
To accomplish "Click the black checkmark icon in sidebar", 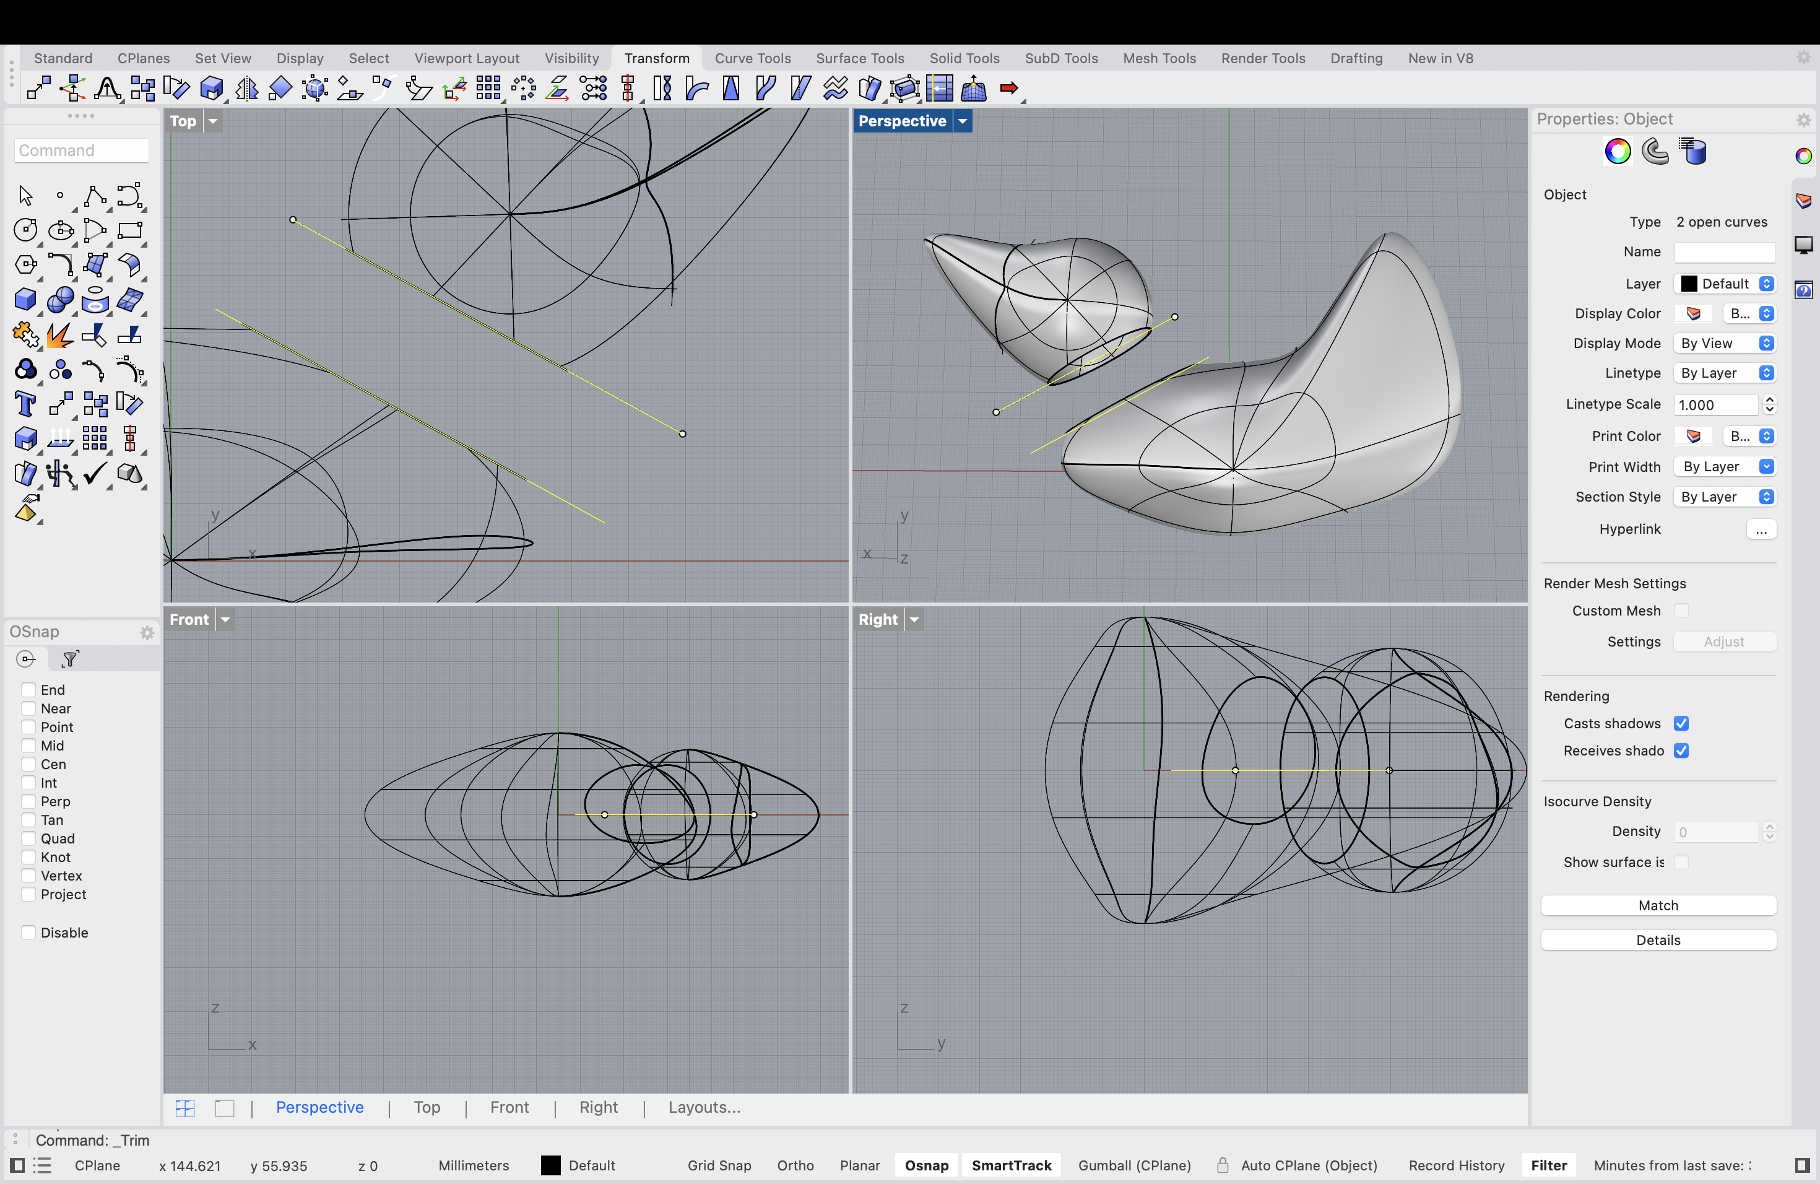I will (x=95, y=474).
